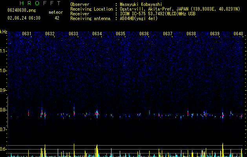The height and width of the screenshot is (157, 247).
Task: Click the meteor count value 42
Action: point(57,18)
